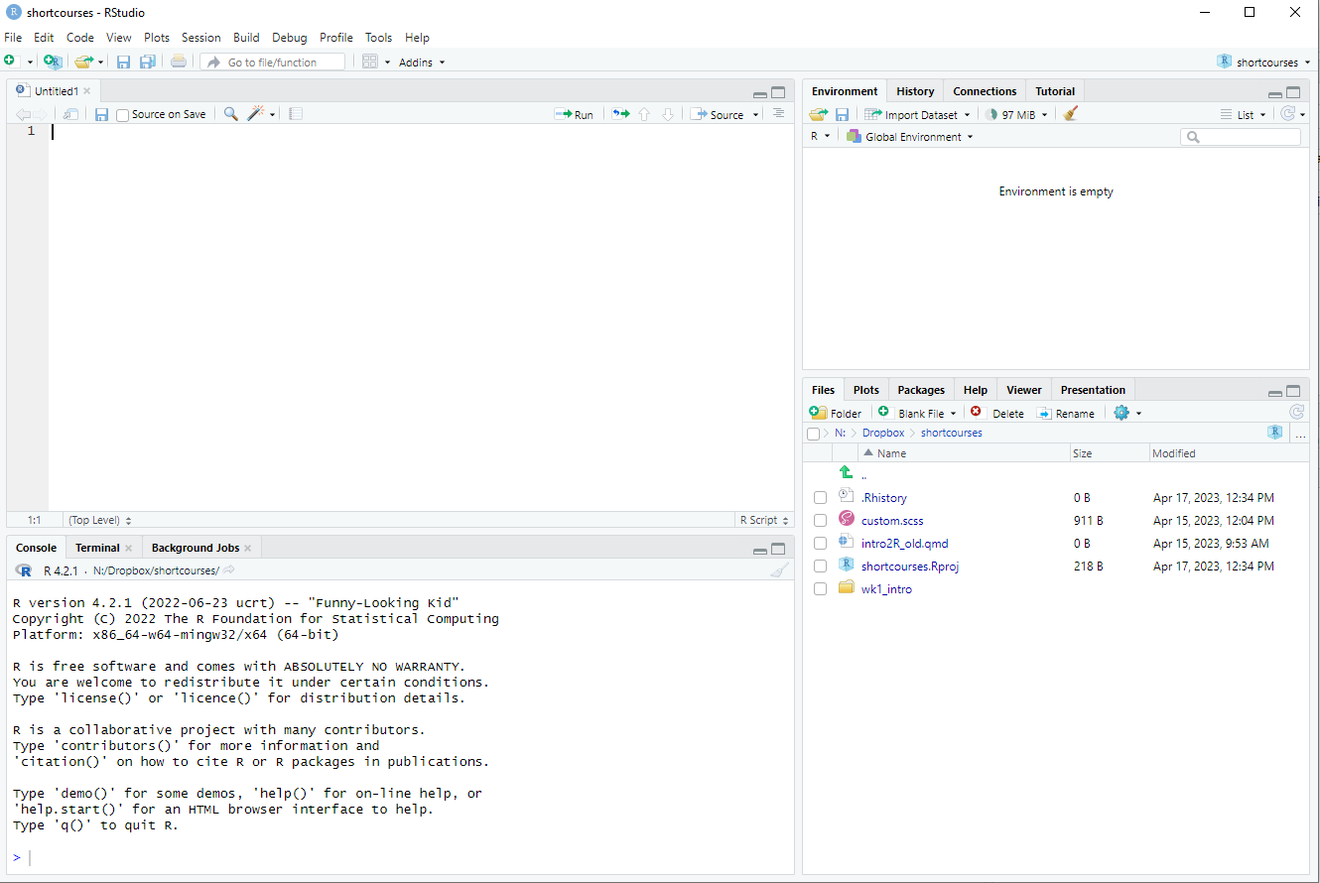This screenshot has height=883, width=1320.
Task: Click the print icon in main toolbar
Action: (178, 62)
